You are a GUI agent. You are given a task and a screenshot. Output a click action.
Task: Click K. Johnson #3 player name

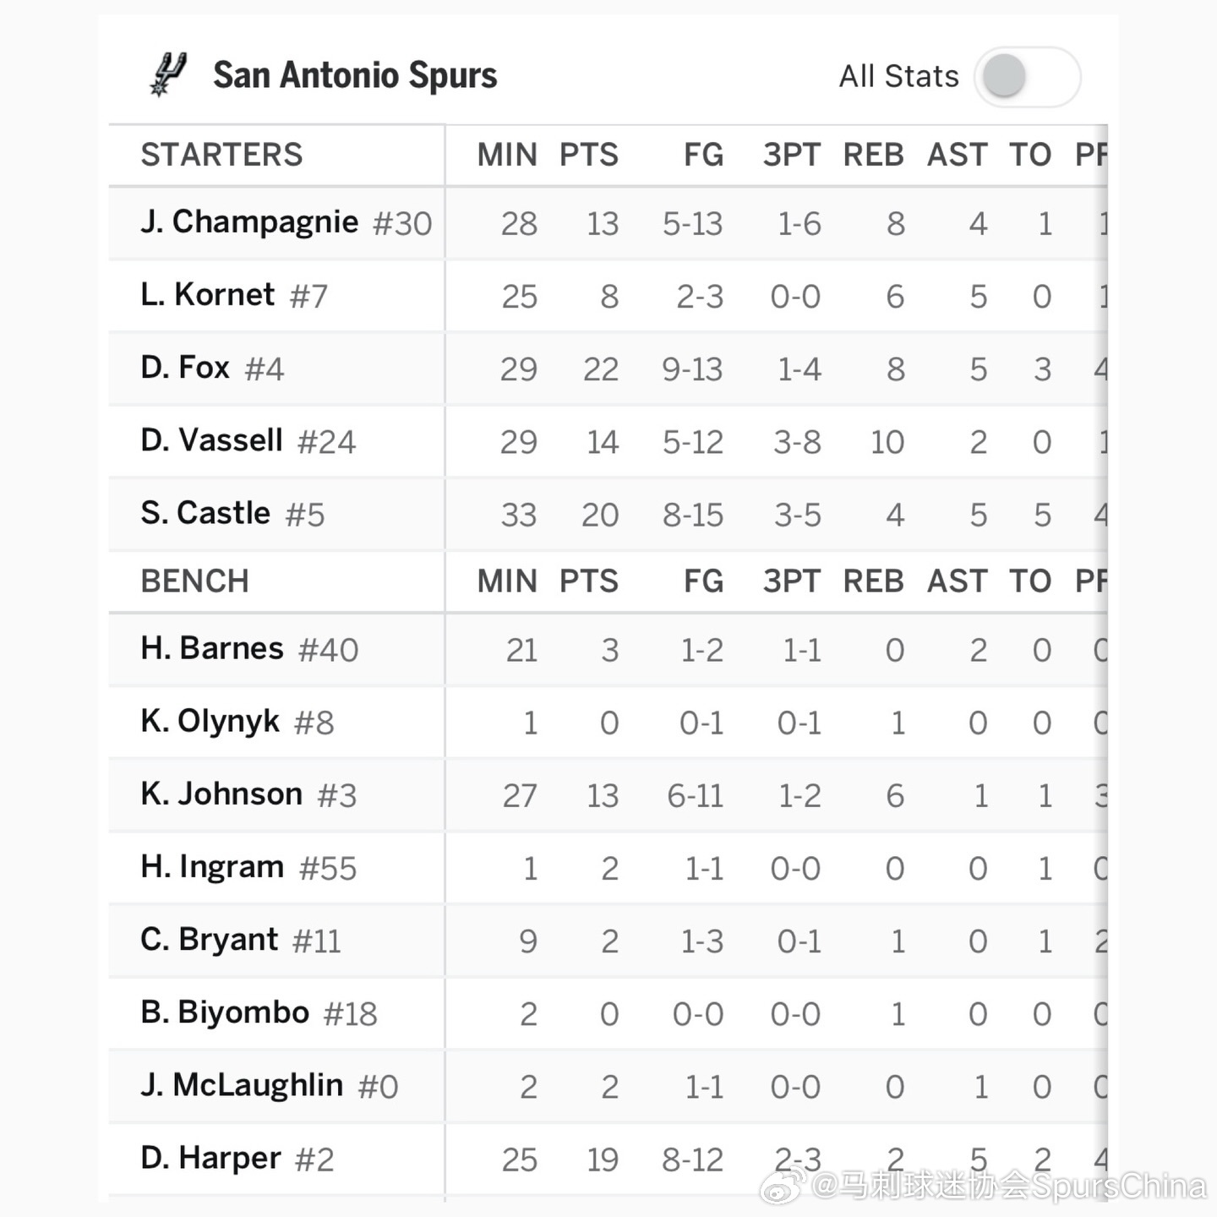(248, 794)
